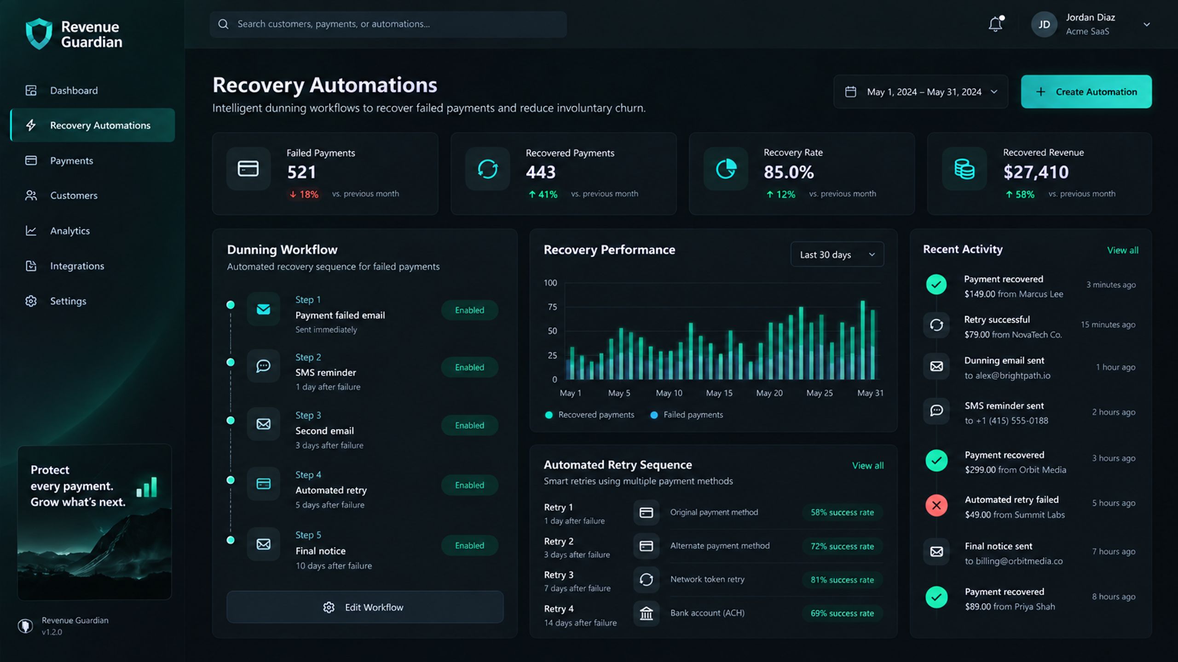Screen dimensions: 1178x662
Task: Open Settings in the sidebar
Action: point(92,301)
